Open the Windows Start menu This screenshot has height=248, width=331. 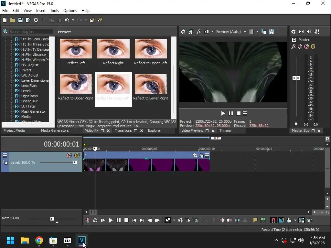pos(10,240)
